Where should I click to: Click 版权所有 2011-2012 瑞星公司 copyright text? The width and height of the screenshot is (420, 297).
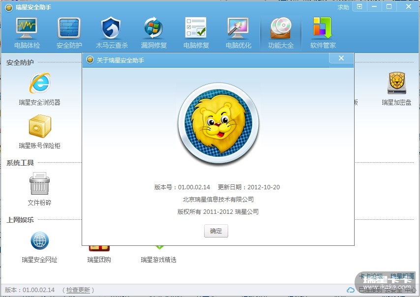(218, 211)
